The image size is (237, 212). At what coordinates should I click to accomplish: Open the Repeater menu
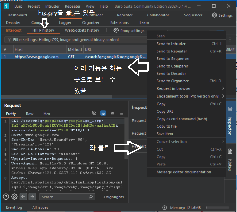click(x=73, y=6)
